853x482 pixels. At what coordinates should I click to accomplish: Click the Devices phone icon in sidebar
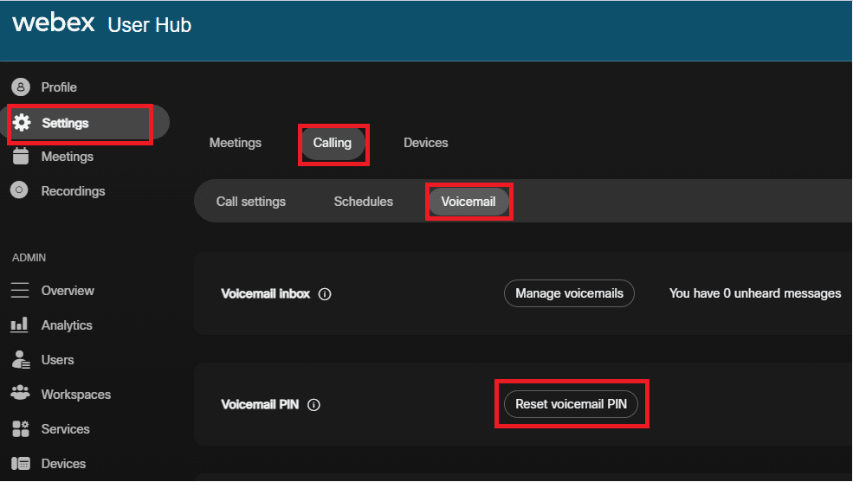21,464
